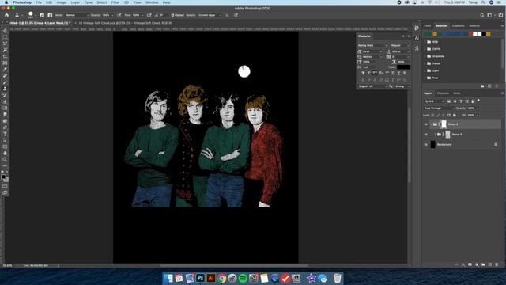Image resolution: width=506 pixels, height=285 pixels.
Task: Select the Background layer name
Action: (444, 145)
